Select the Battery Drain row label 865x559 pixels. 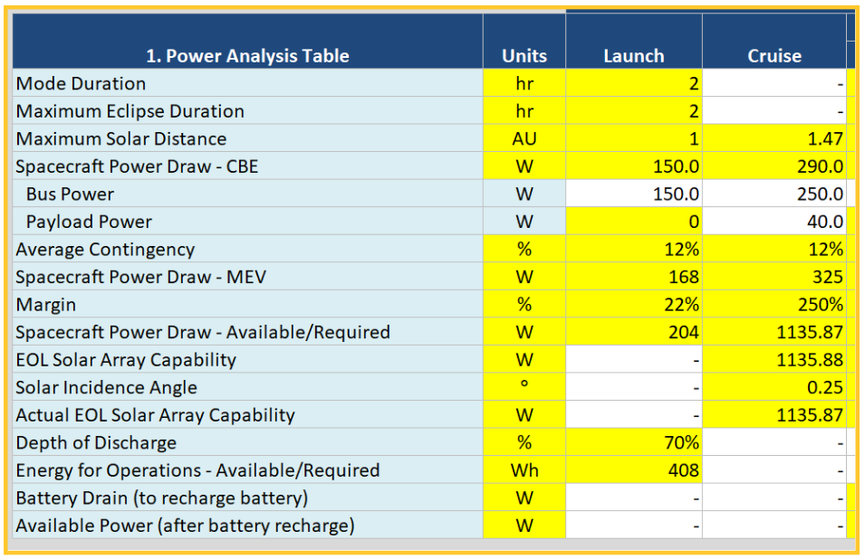tap(162, 497)
